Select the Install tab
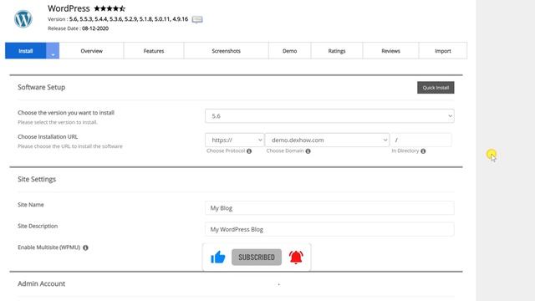This screenshot has width=535, height=301. pos(26,51)
